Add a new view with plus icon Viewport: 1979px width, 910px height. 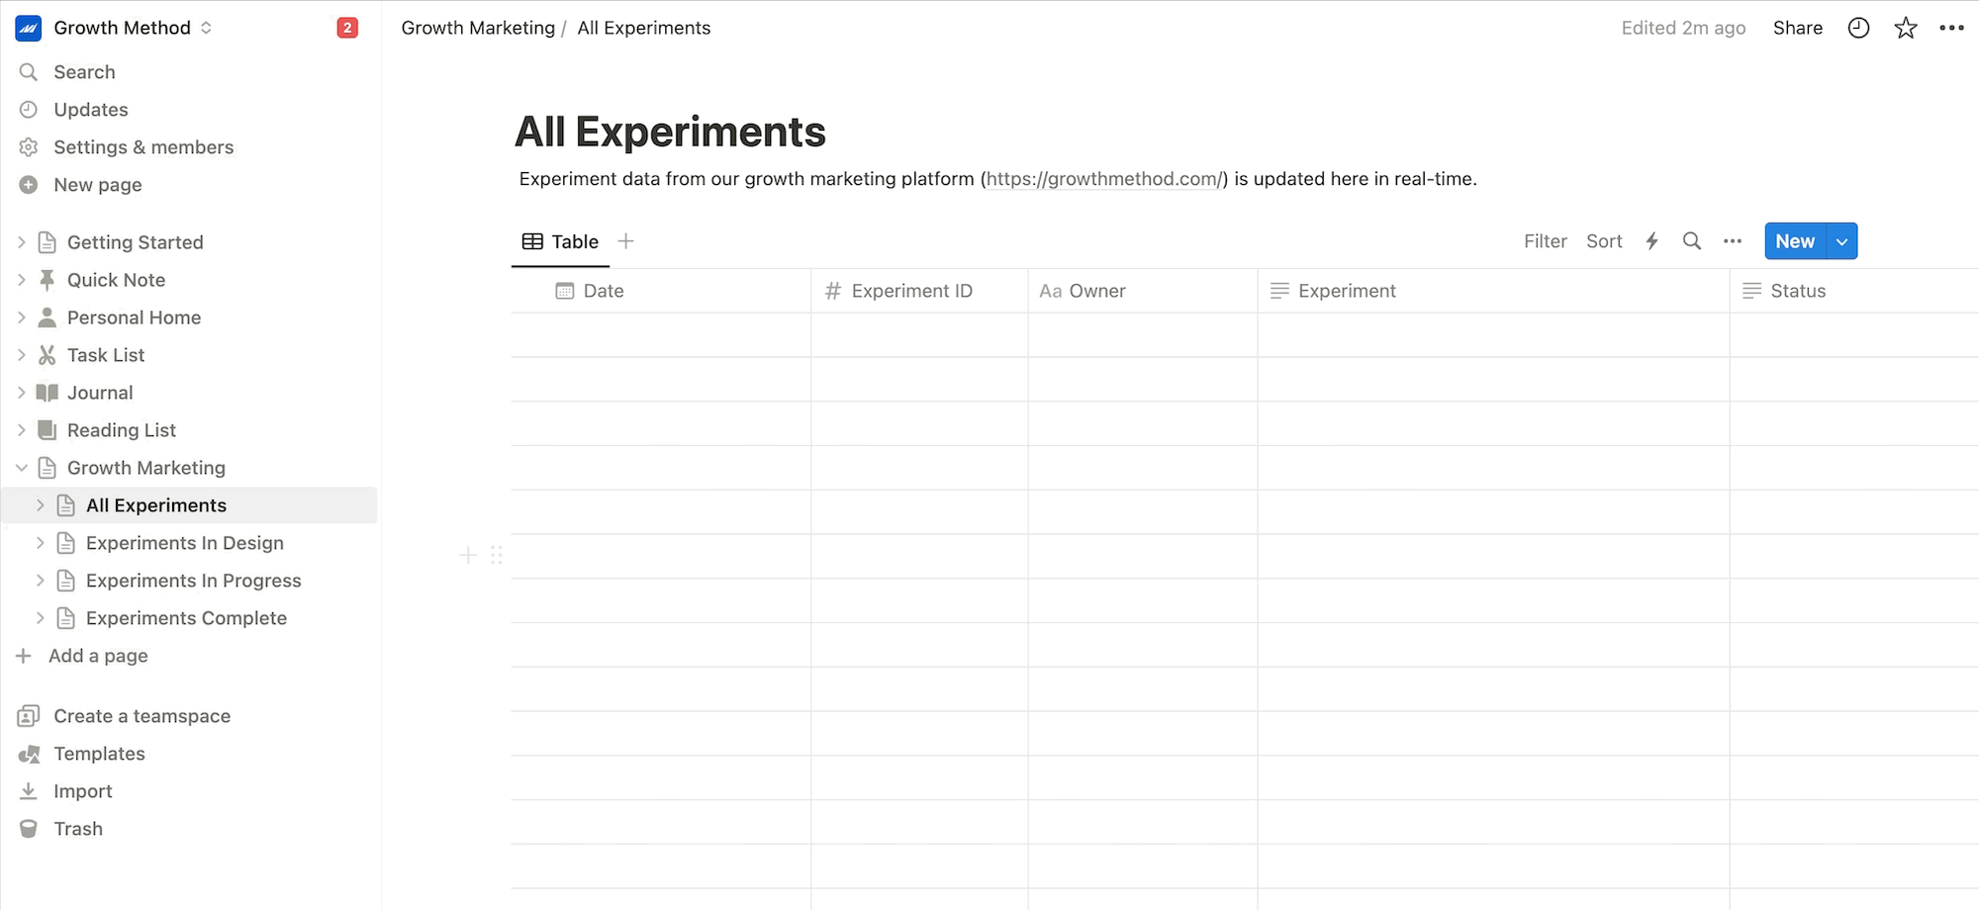click(625, 241)
